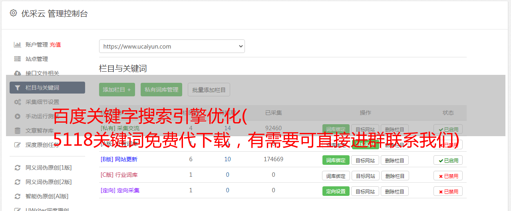Toggle 已启用 status for 采集交流 row
The image size is (511, 211).
point(448,129)
